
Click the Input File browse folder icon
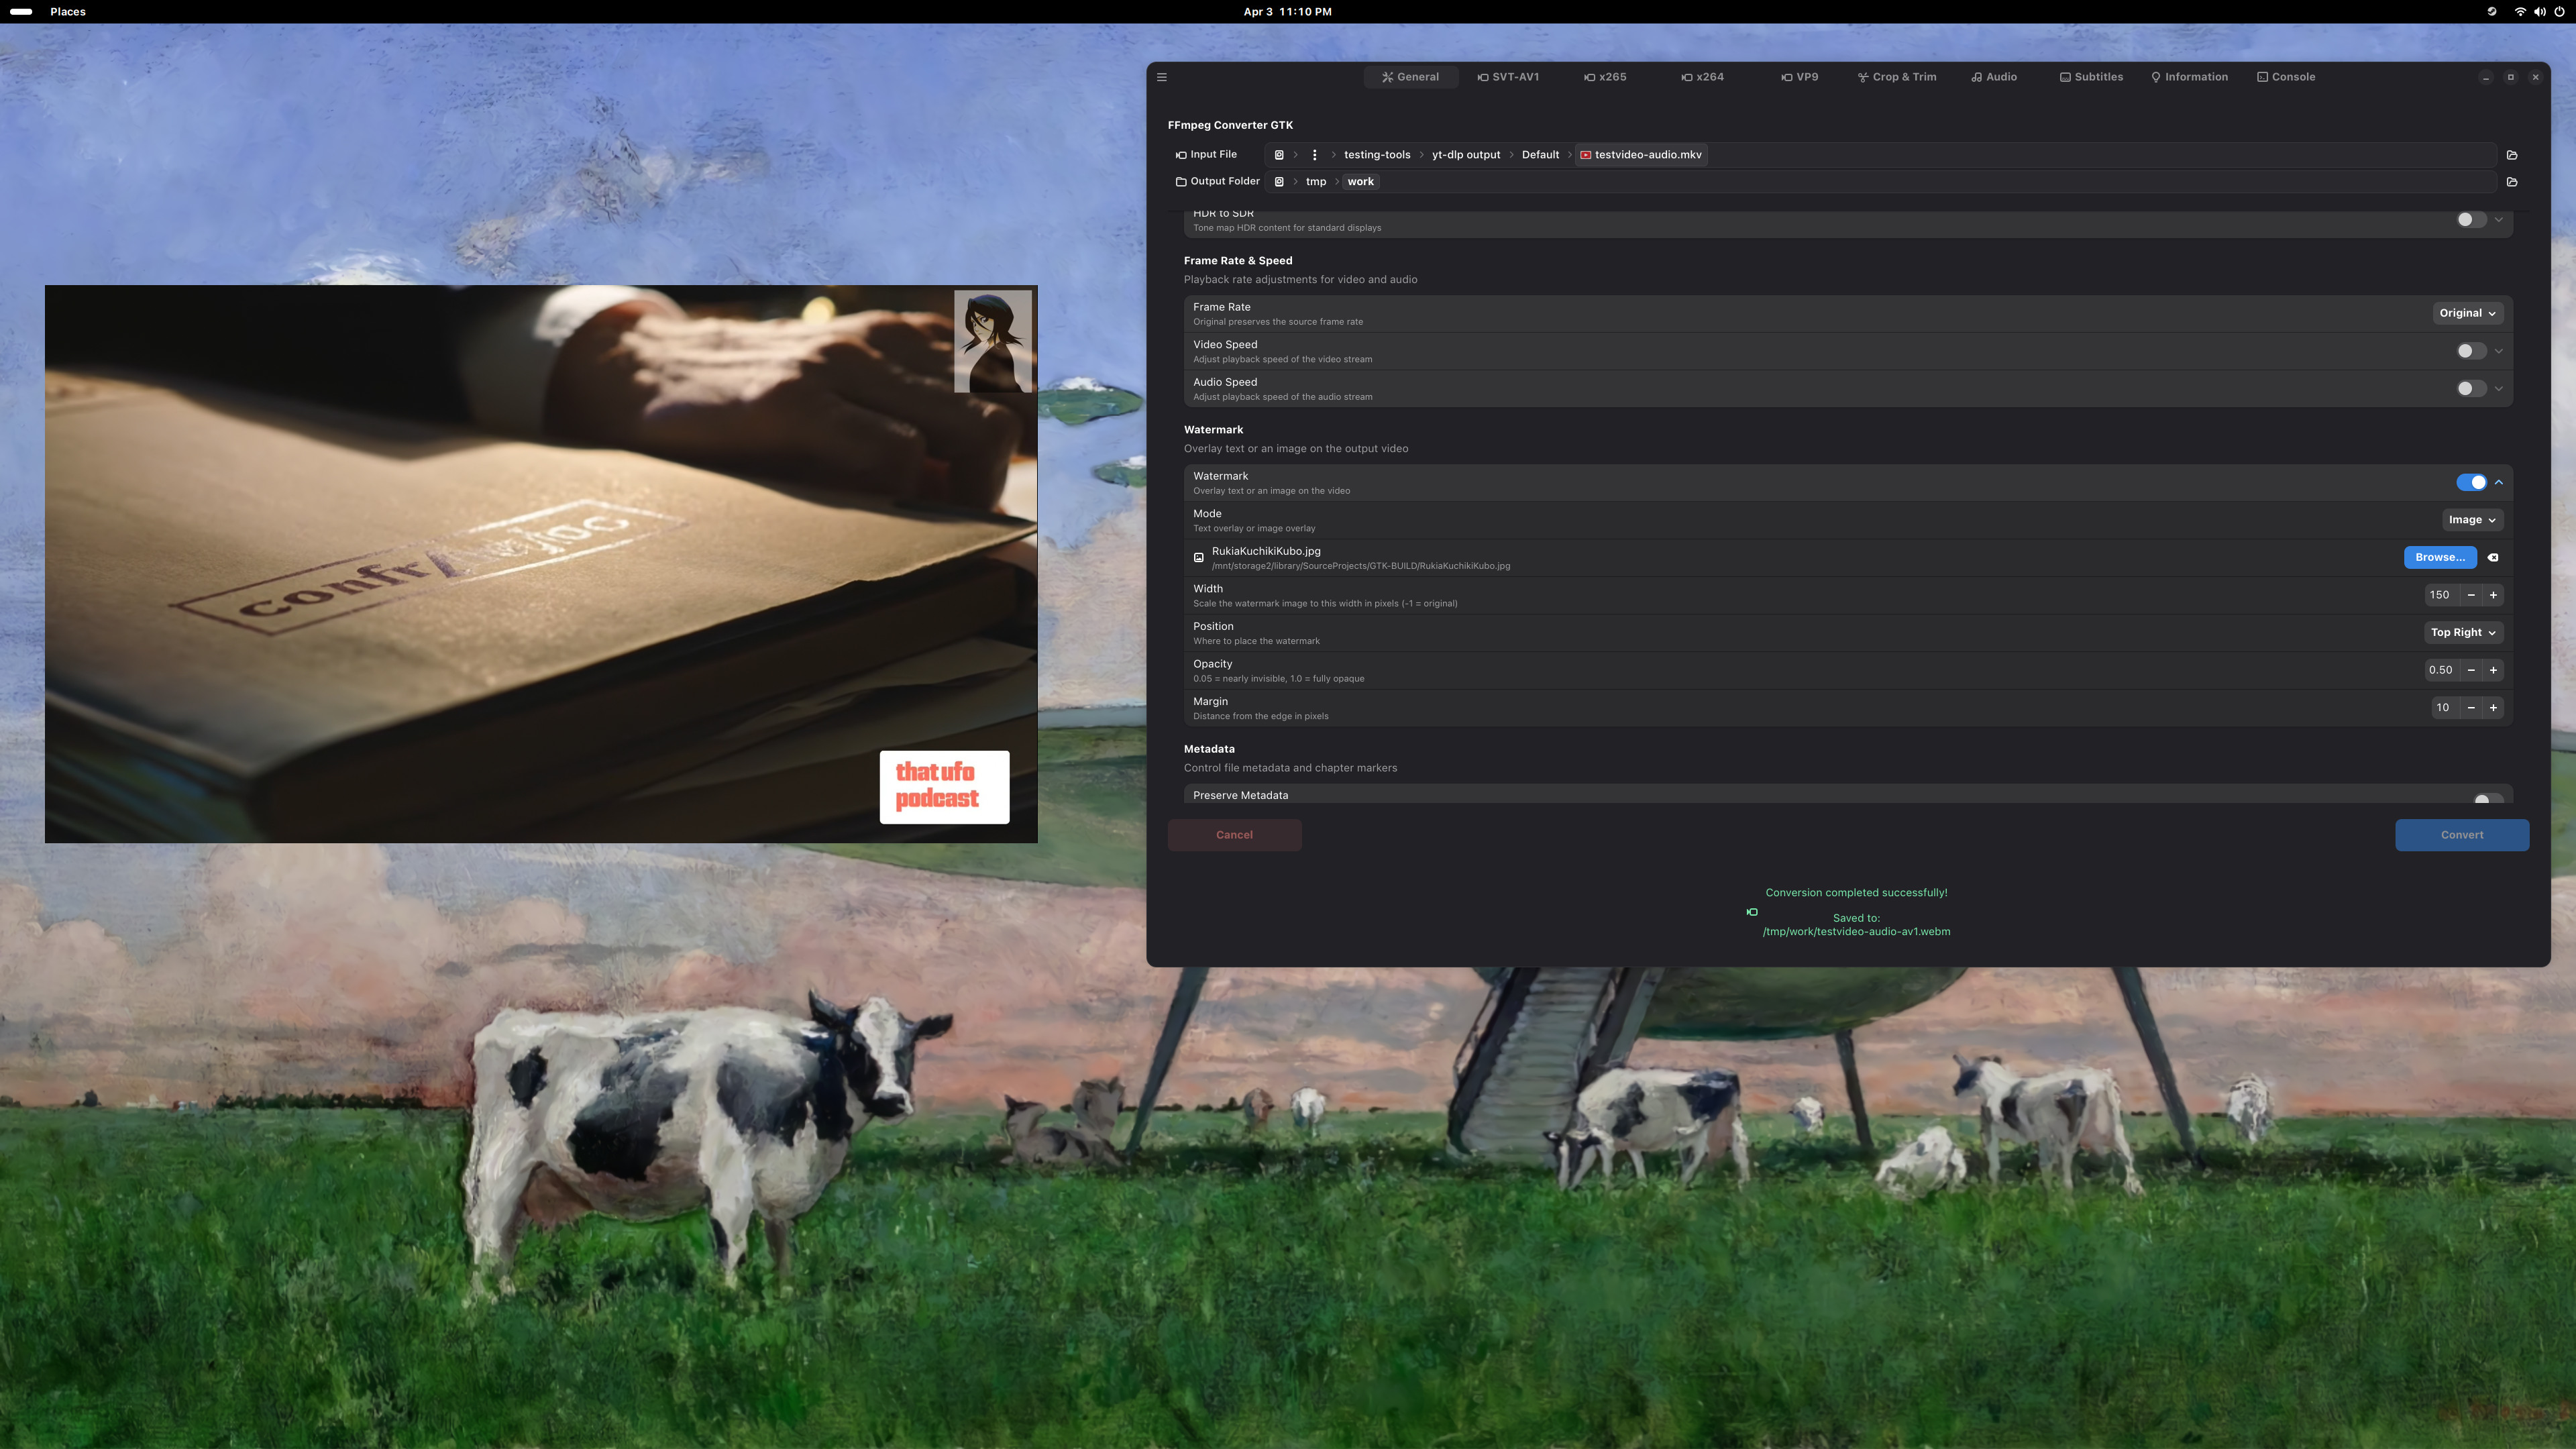coord(2512,155)
